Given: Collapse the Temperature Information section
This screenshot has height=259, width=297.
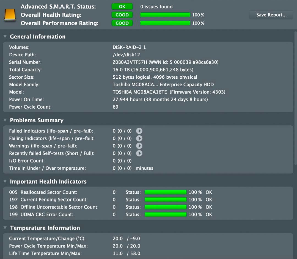Looking at the screenshot, I should tap(5, 228).
